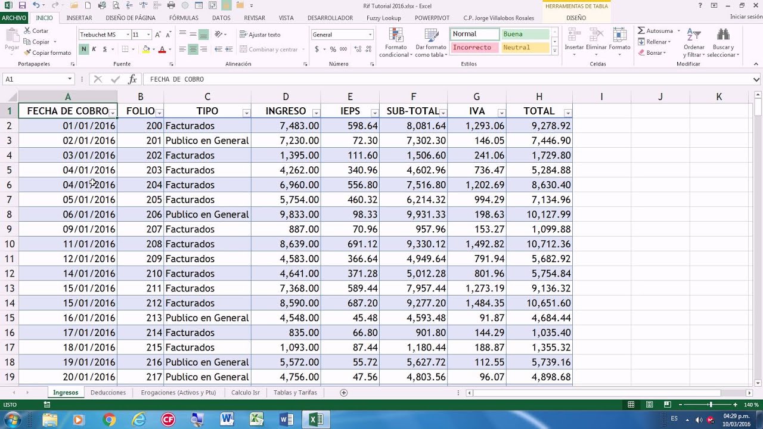Viewport: 763px width, 429px height.
Task: Toggle italic formatting (K)
Action: pos(94,49)
